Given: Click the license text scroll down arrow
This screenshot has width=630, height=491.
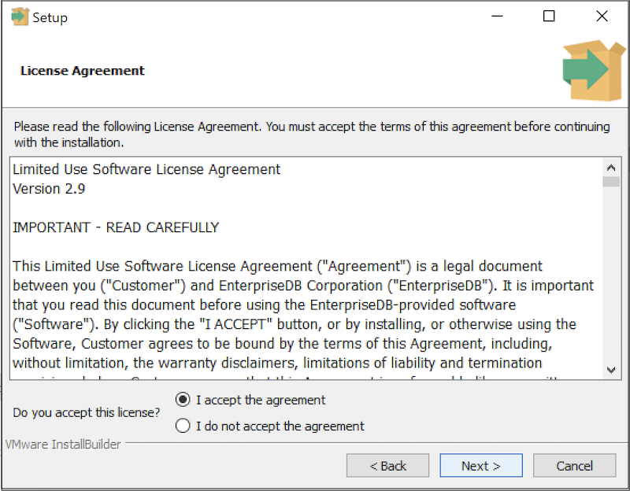Looking at the screenshot, I should 611,370.
